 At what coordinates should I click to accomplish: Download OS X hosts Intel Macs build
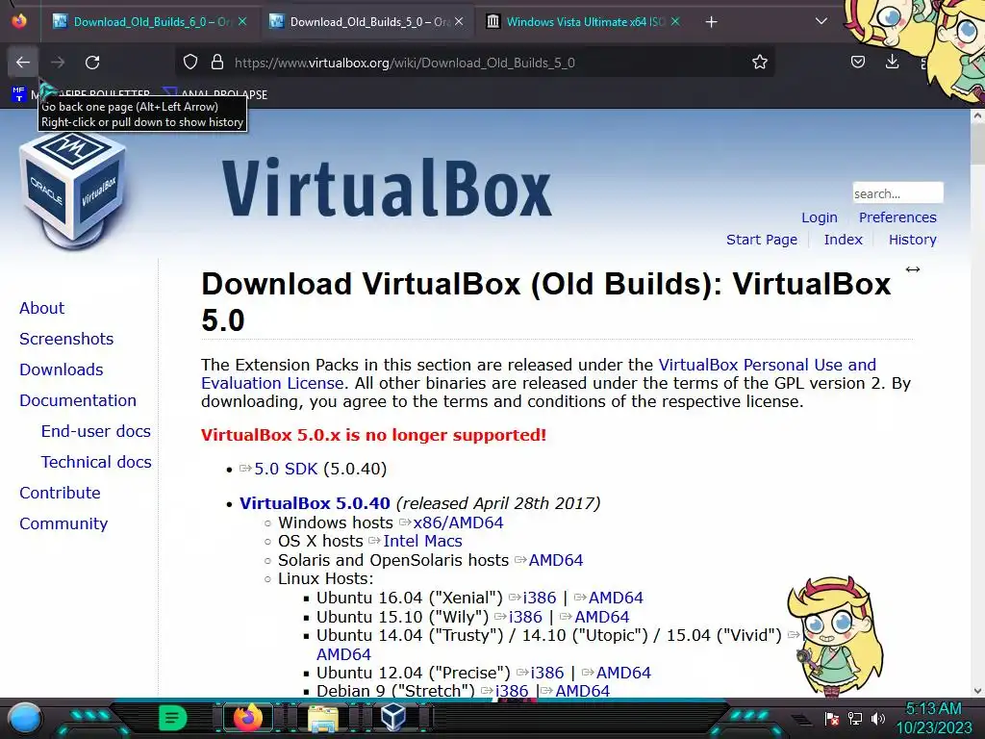click(x=422, y=541)
